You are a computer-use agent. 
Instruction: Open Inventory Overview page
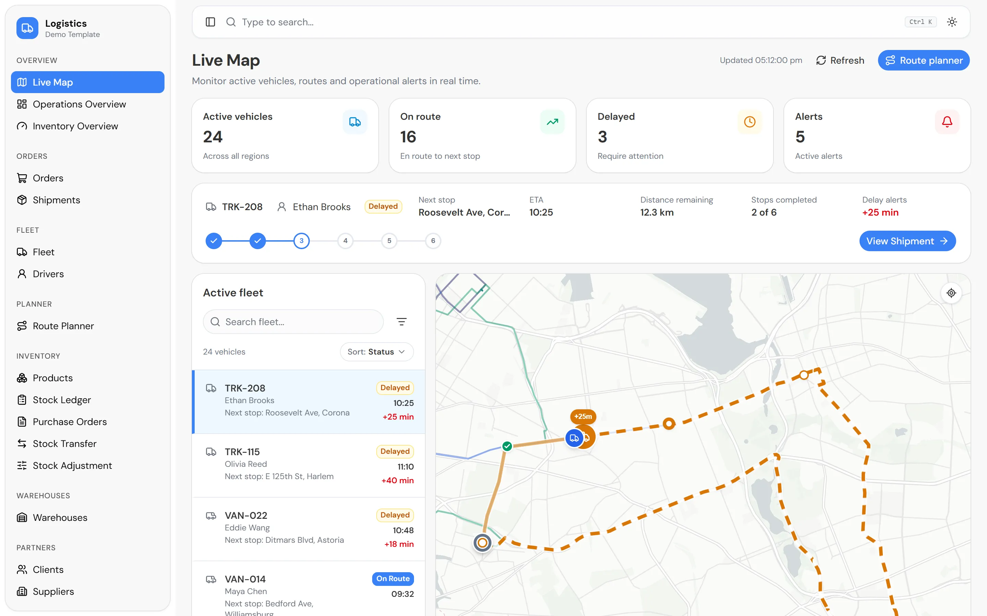[x=88, y=126]
